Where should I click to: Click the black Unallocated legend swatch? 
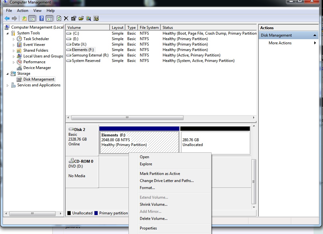(x=69, y=213)
